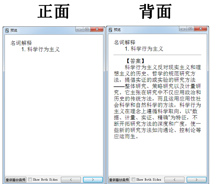Click the answer line starting with 想主义的历史

pyautogui.click(x=154, y=74)
